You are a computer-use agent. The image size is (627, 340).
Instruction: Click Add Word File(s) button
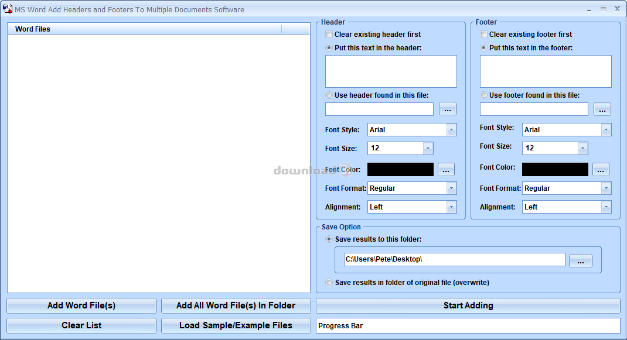click(x=81, y=305)
